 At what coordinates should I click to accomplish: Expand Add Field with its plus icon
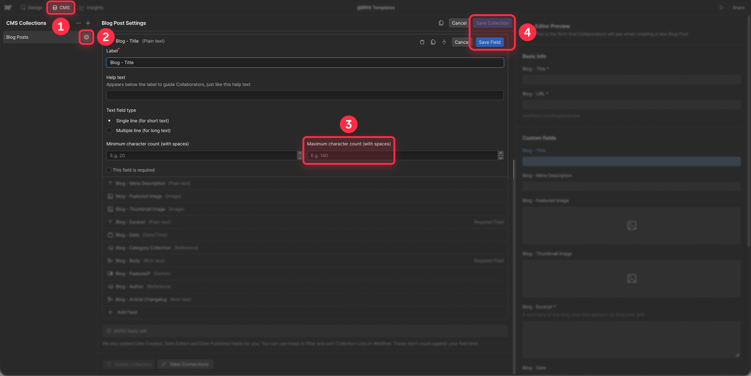(110, 312)
